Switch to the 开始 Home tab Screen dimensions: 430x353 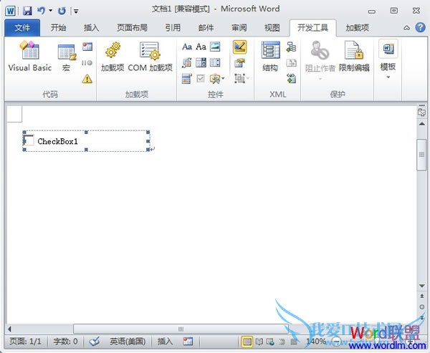[x=59, y=28]
